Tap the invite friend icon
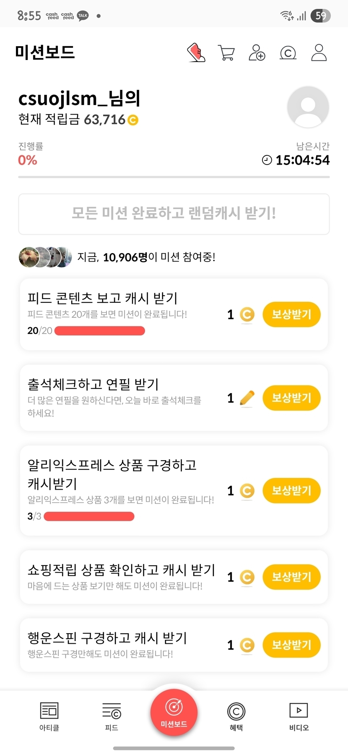The image size is (348, 755). point(257,53)
